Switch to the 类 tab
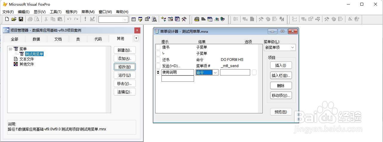383x142 pixels. point(78,39)
